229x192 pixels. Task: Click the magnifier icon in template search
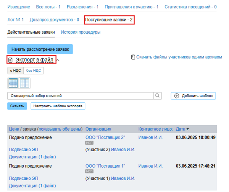tap(157, 95)
